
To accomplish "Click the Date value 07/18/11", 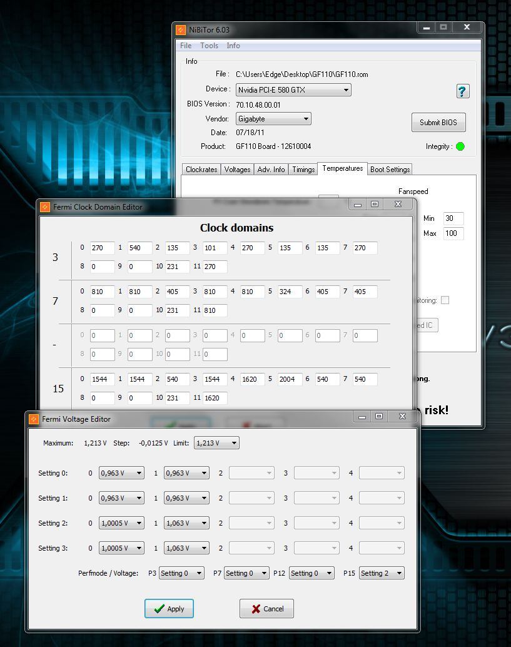I will [250, 133].
